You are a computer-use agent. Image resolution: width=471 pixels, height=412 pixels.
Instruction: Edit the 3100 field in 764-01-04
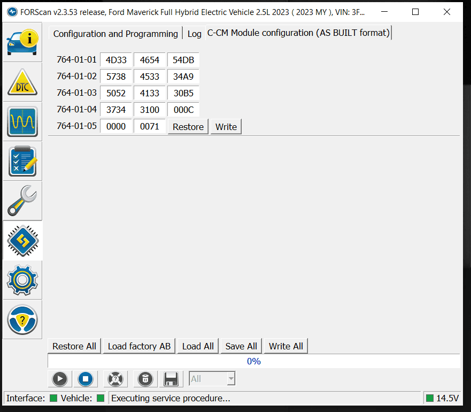click(150, 110)
